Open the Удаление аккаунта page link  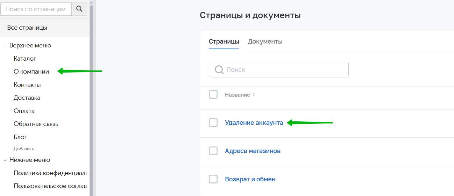254,123
